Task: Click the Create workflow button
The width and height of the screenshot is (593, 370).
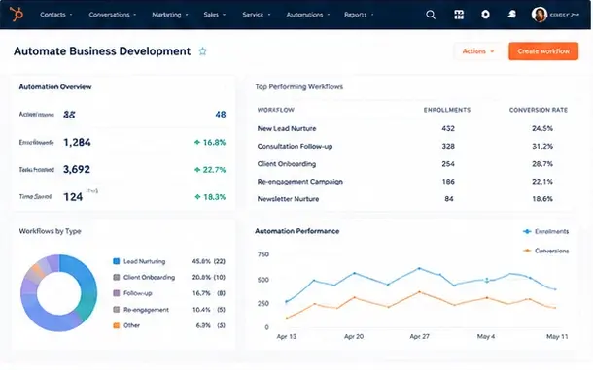Action: click(x=543, y=51)
